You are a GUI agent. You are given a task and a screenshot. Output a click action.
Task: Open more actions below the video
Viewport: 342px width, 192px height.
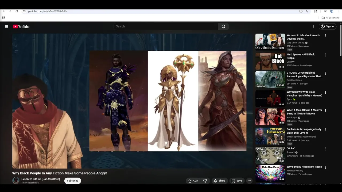(249, 181)
